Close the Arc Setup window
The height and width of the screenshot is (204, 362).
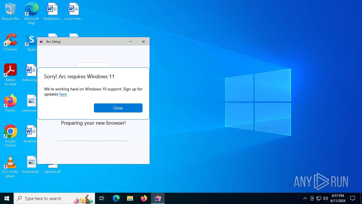click(x=143, y=41)
